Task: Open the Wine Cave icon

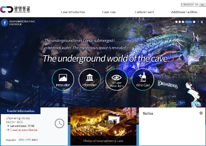Action: [x=143, y=79]
